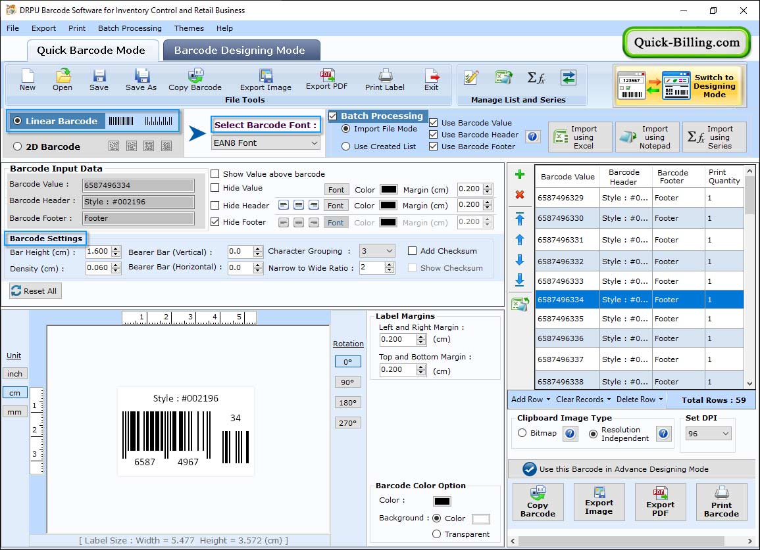Expand the Add Row dropdown

coord(531,400)
